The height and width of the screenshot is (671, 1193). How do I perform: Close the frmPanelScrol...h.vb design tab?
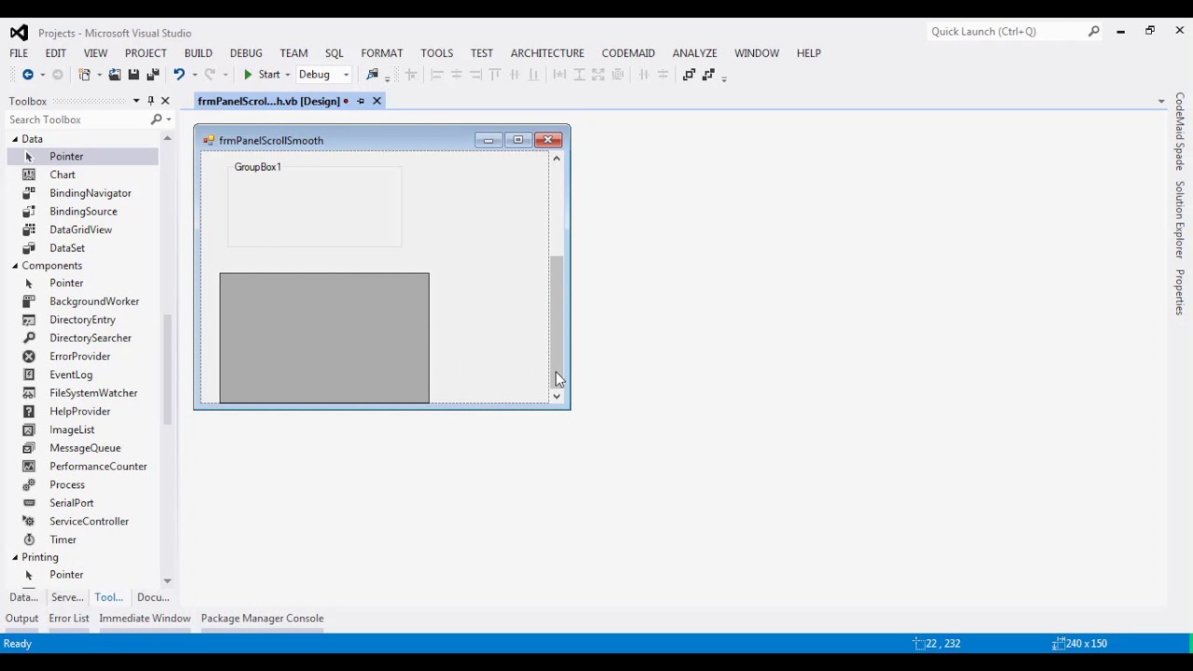[377, 101]
